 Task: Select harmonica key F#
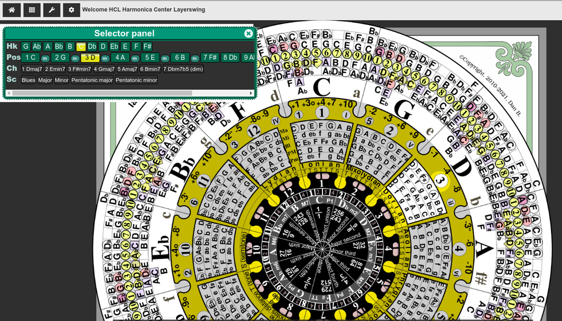pos(147,47)
